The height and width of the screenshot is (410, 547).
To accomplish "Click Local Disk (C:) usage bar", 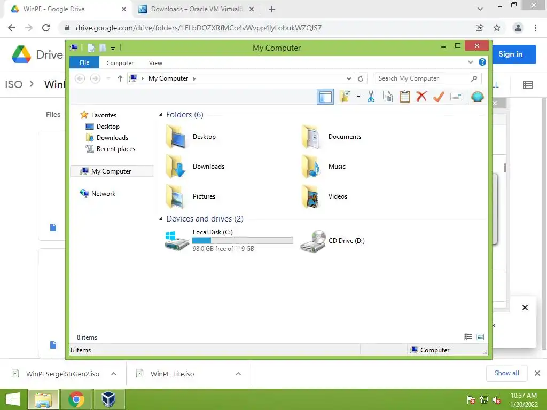I will [243, 241].
